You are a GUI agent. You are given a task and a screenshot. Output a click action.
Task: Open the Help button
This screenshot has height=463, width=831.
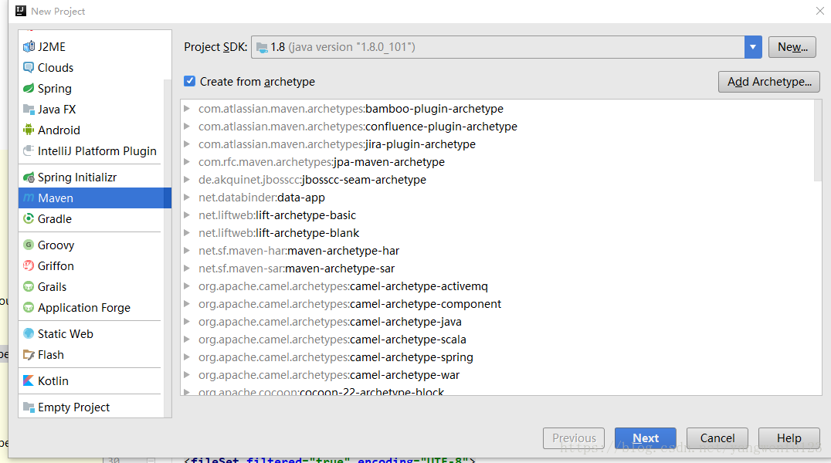[789, 438]
